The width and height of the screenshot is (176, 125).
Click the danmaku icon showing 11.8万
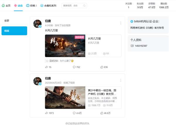(x=104, y=105)
